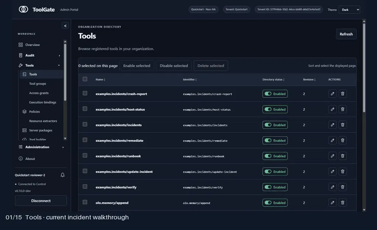
Task: Delete the examples.incidents/runbook tool
Action: pos(343,156)
